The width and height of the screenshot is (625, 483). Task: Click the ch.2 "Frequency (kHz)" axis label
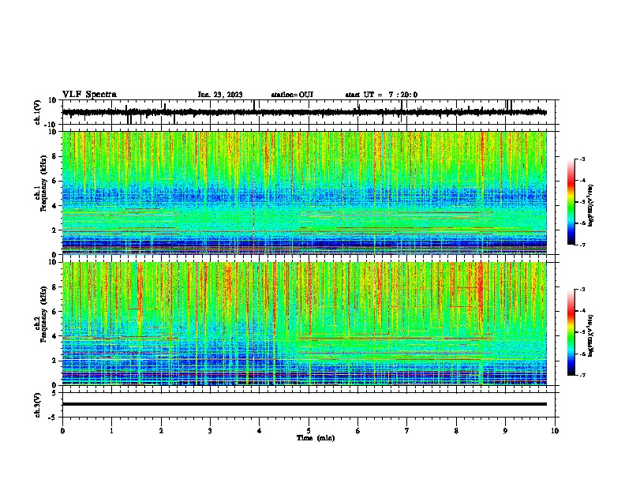click(x=43, y=314)
